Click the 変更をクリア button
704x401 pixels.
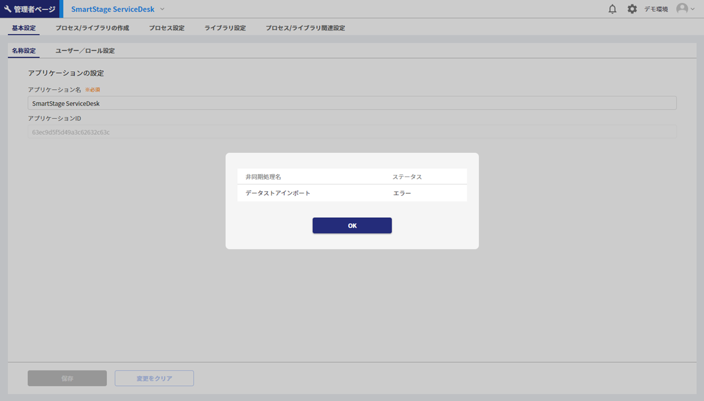click(154, 378)
